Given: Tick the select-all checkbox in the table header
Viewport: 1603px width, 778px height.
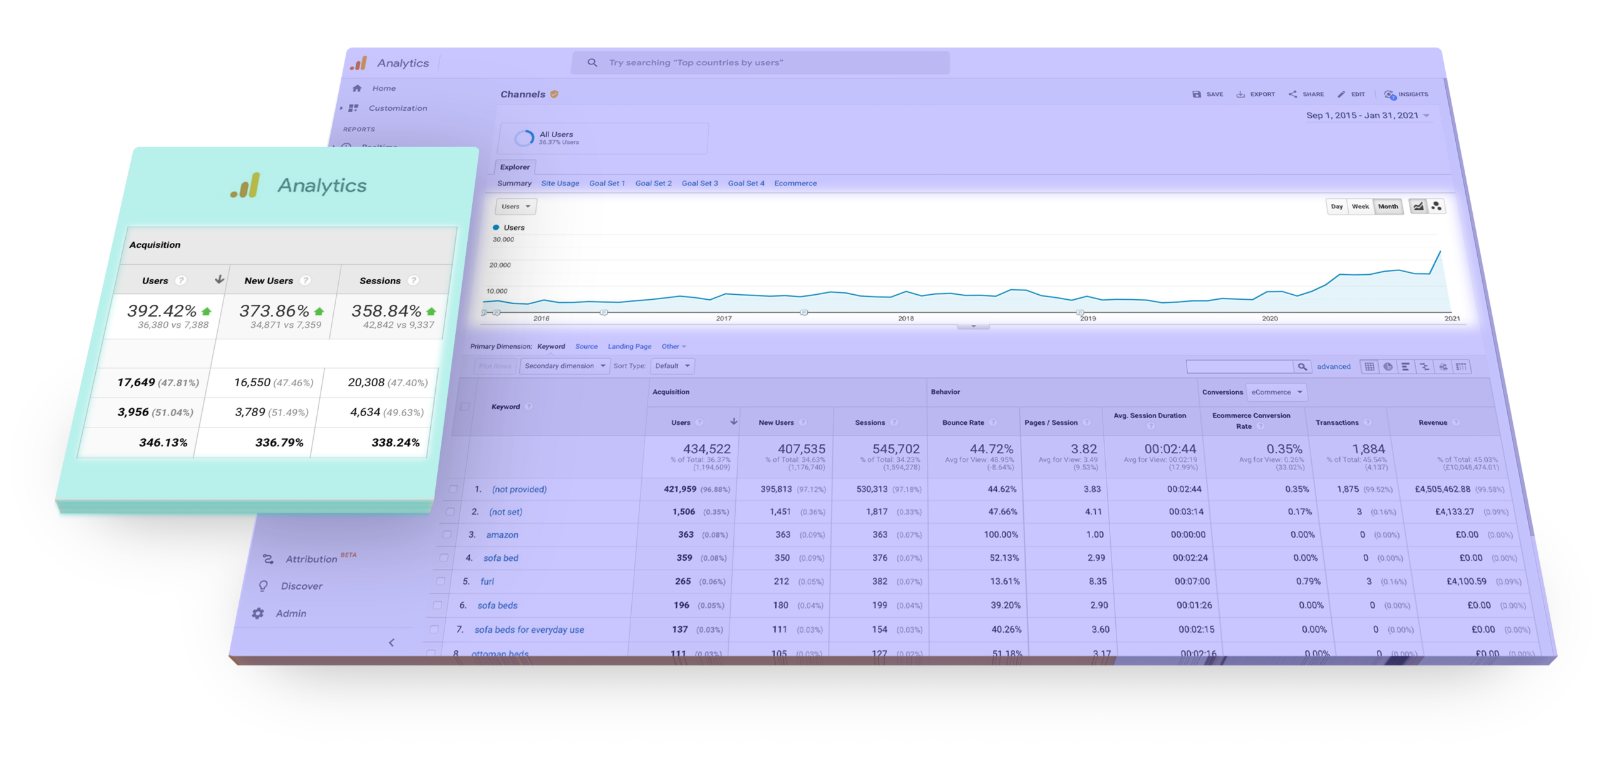Looking at the screenshot, I should tap(464, 406).
